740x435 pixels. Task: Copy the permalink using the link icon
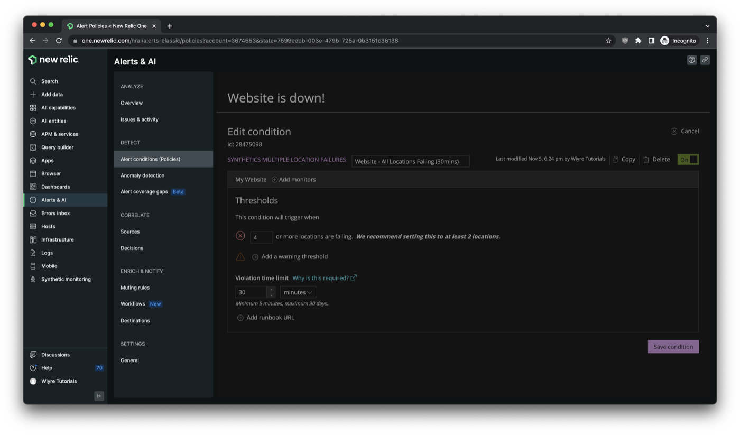[x=705, y=60]
